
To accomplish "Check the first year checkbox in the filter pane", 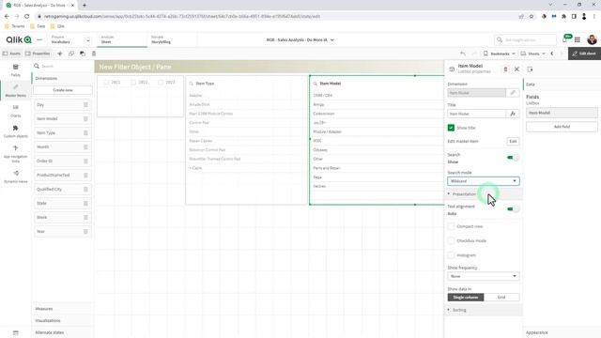I will click(106, 83).
